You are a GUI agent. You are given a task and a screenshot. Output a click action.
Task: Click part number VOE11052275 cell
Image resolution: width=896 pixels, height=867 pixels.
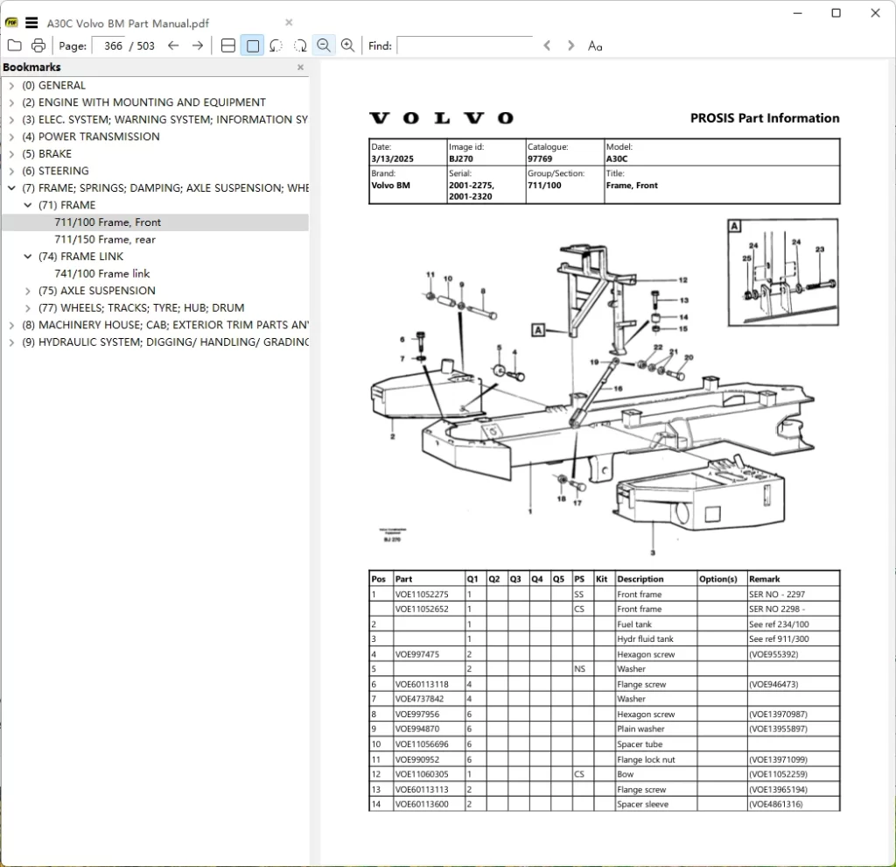click(x=429, y=595)
